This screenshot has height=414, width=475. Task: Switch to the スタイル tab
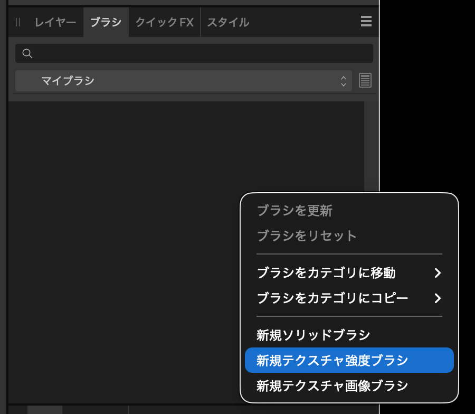(x=228, y=22)
